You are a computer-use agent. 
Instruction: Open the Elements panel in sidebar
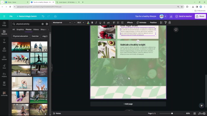tap(4, 32)
